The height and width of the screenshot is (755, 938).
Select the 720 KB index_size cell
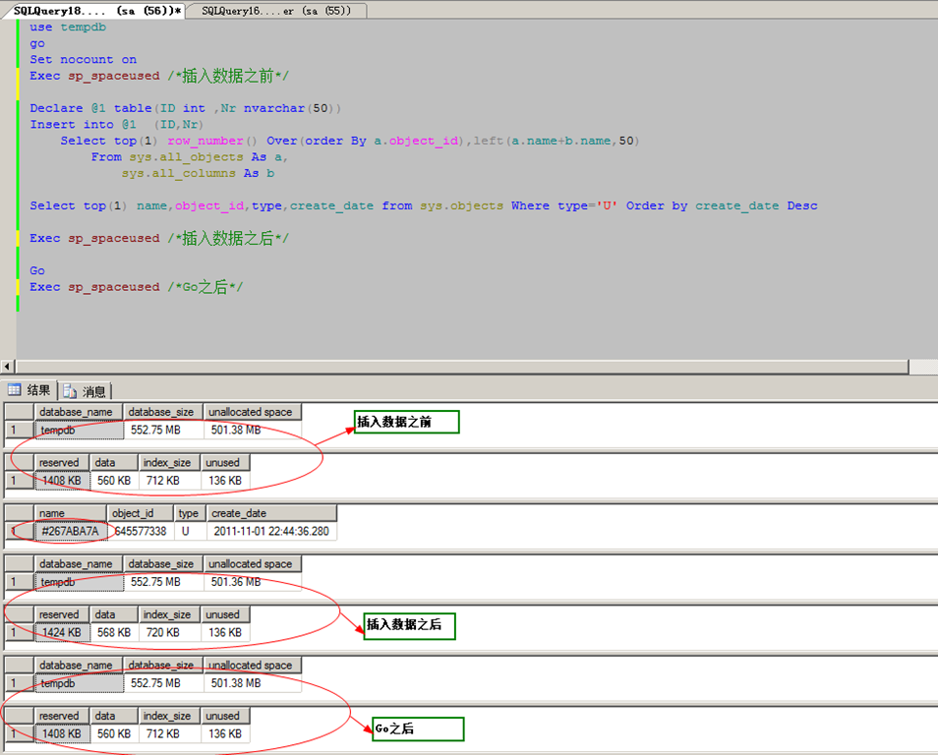point(168,633)
